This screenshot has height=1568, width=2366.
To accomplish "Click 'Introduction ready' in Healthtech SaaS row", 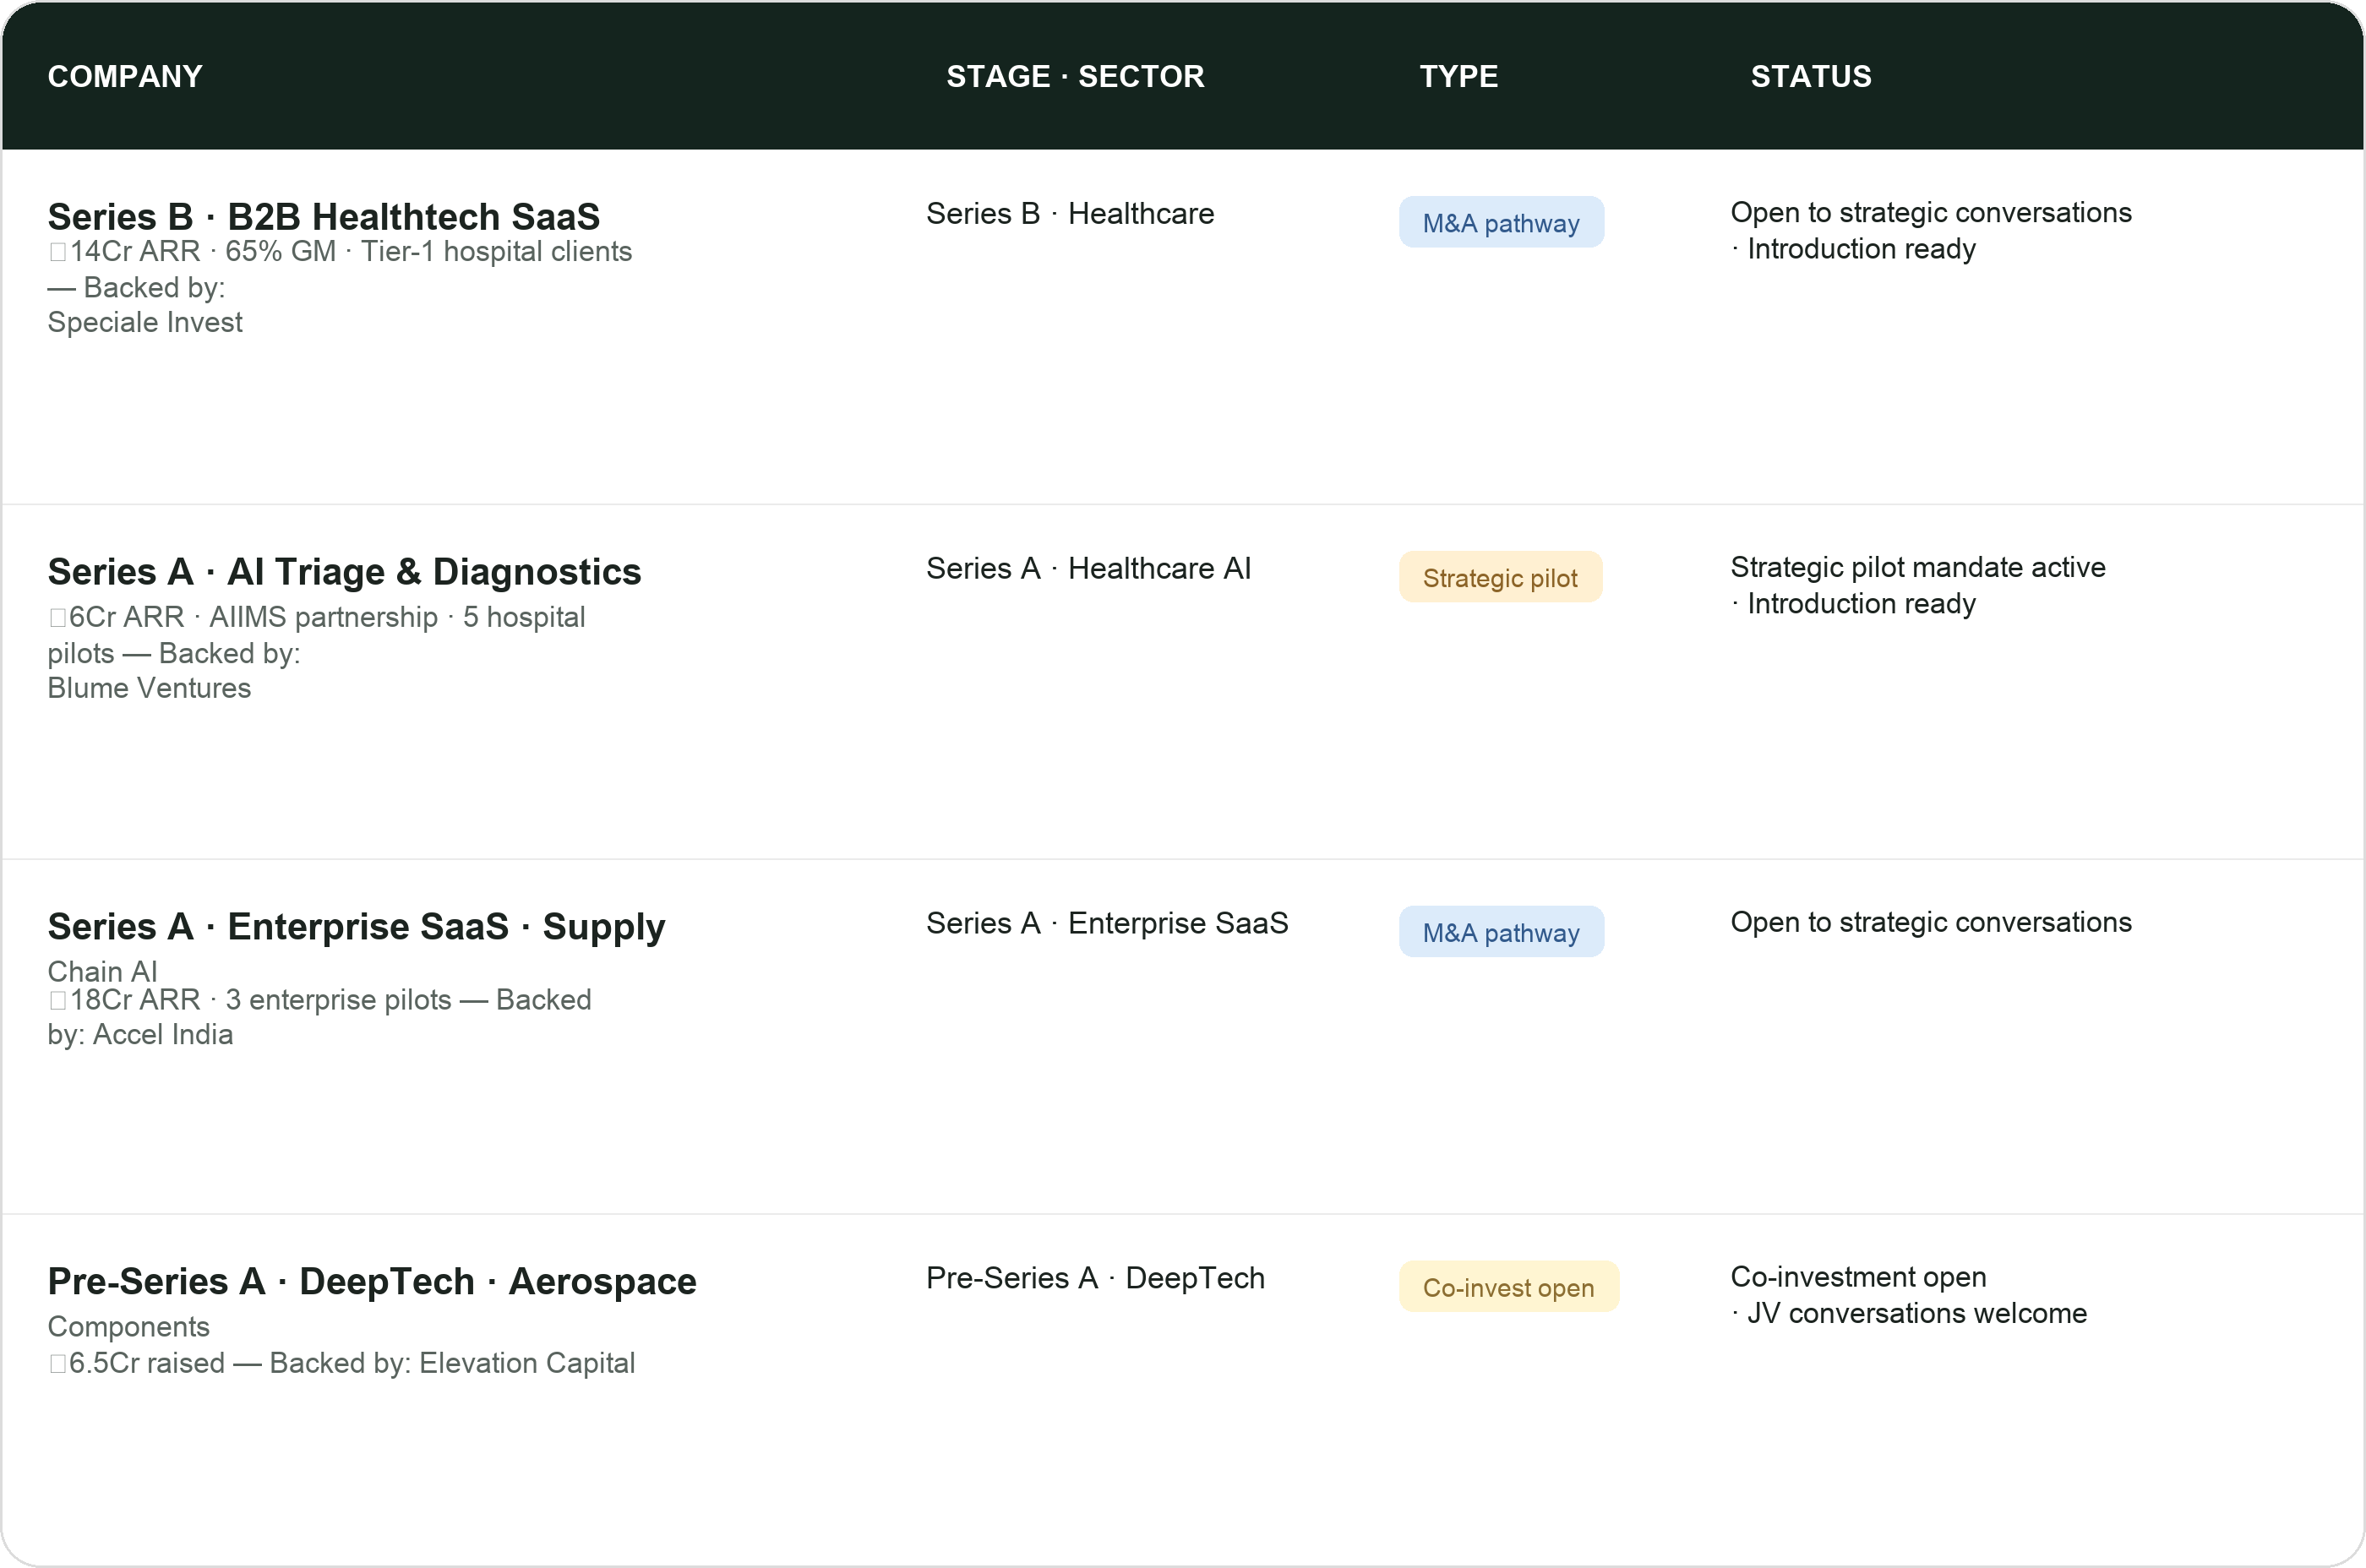I will point(1861,249).
